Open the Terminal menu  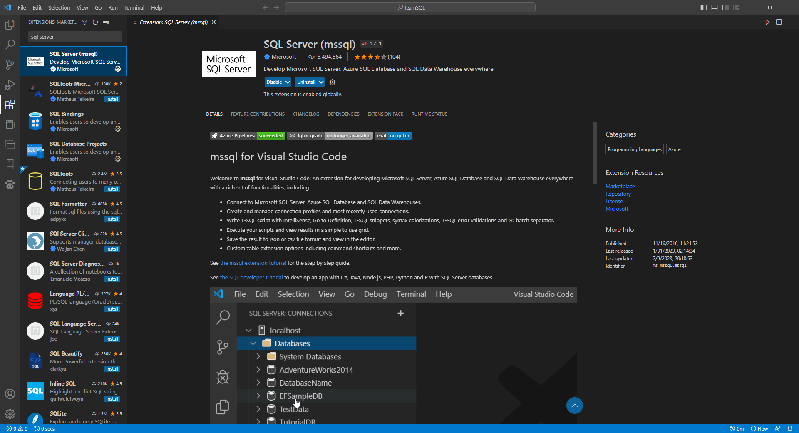134,7
